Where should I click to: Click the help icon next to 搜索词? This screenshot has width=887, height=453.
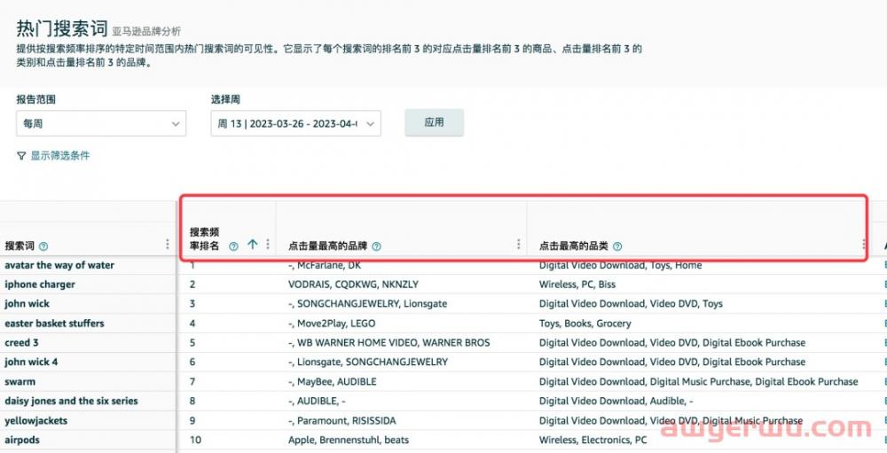(x=43, y=246)
